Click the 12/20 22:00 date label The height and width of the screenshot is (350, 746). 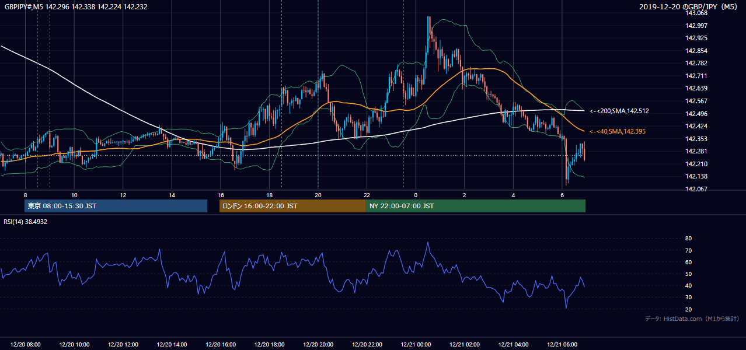coord(367,345)
